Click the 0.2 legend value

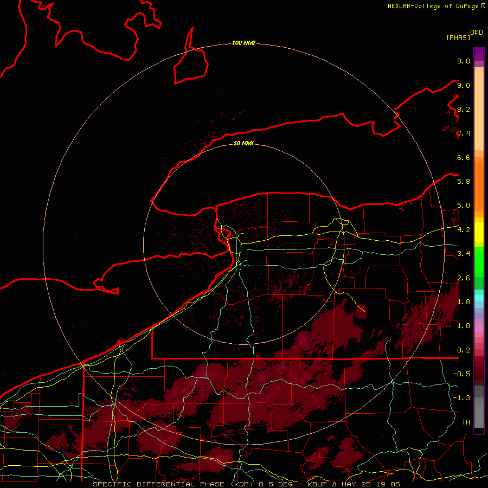click(464, 350)
